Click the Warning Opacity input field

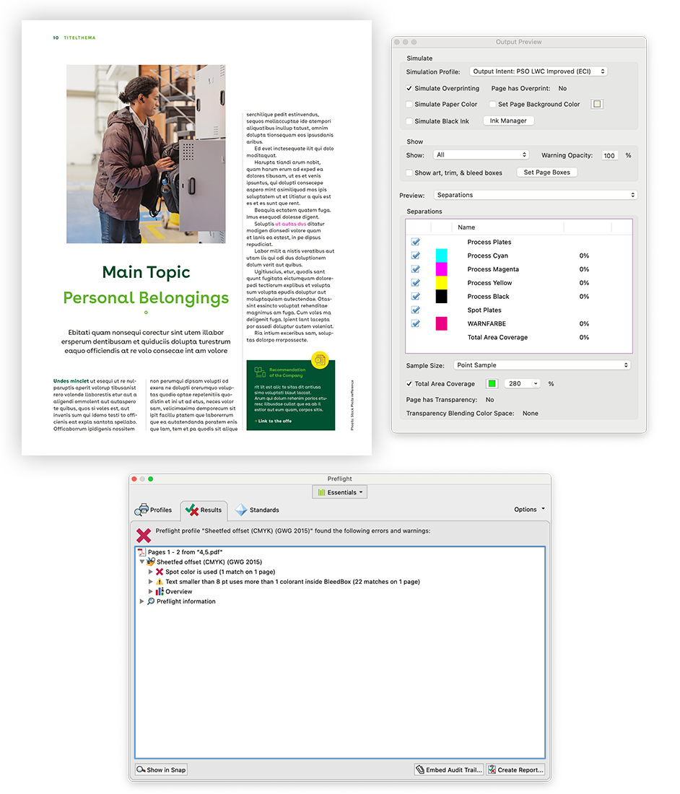[x=610, y=155]
